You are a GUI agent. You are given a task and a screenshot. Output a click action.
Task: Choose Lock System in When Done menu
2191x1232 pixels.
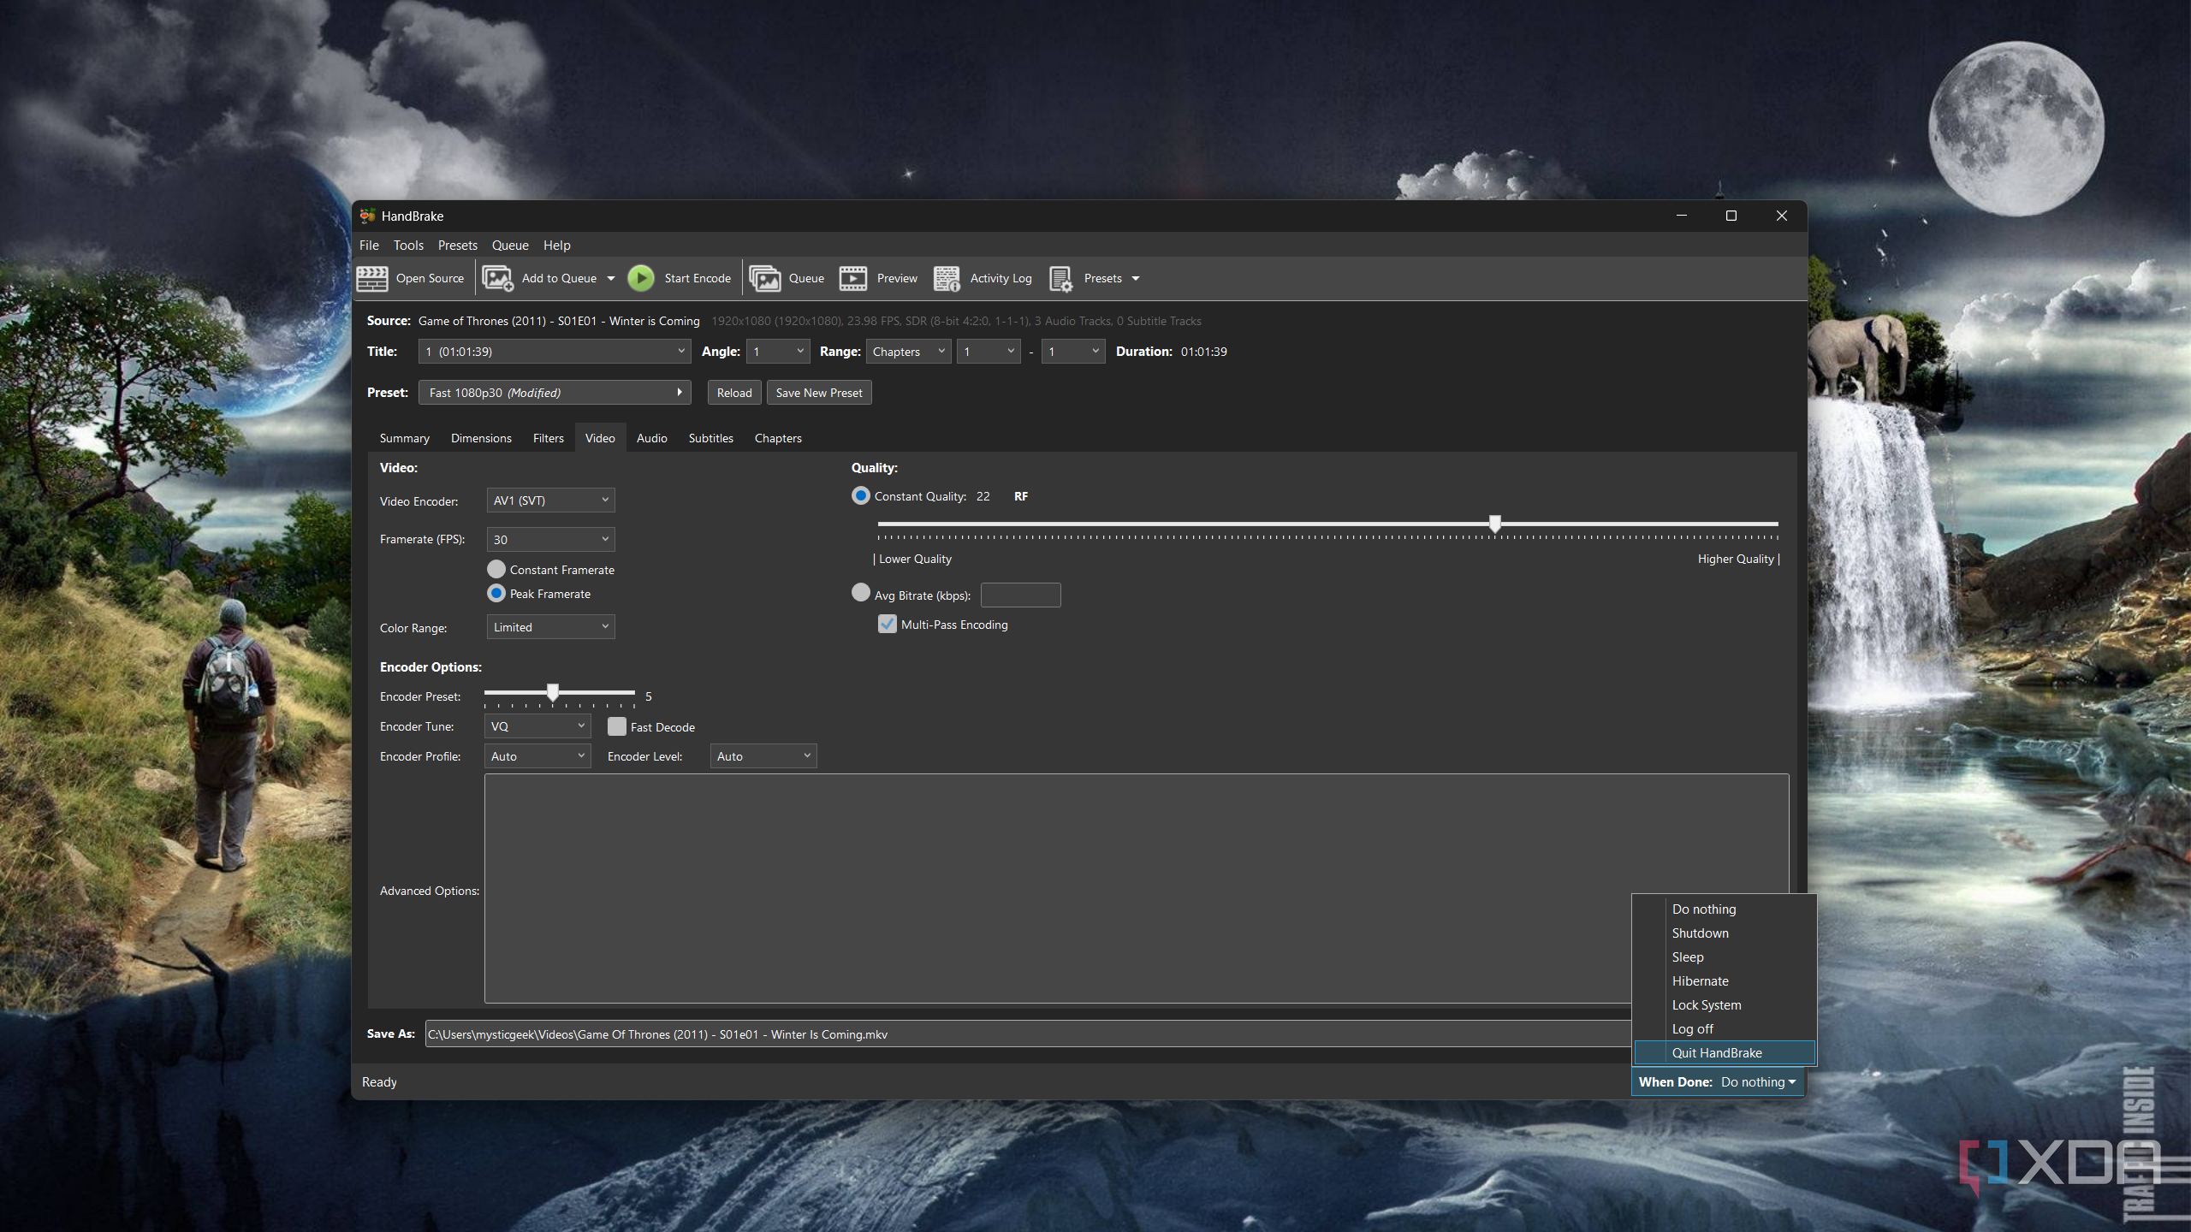pyautogui.click(x=1725, y=1004)
